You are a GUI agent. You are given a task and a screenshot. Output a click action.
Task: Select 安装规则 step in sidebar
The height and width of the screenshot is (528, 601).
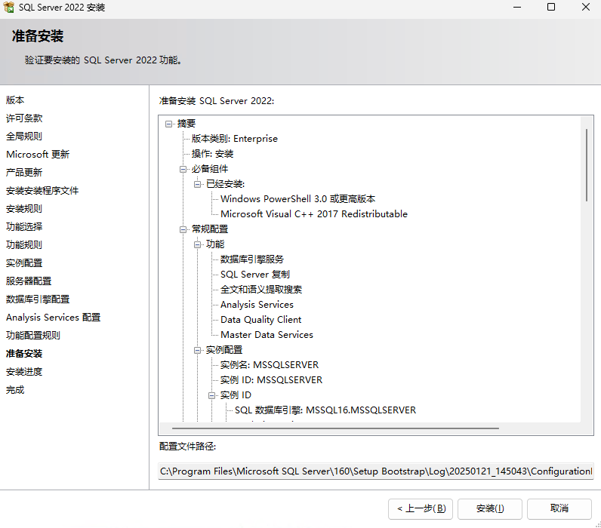coord(24,208)
